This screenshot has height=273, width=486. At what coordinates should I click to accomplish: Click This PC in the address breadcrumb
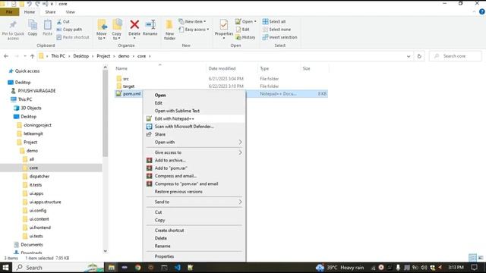point(58,56)
